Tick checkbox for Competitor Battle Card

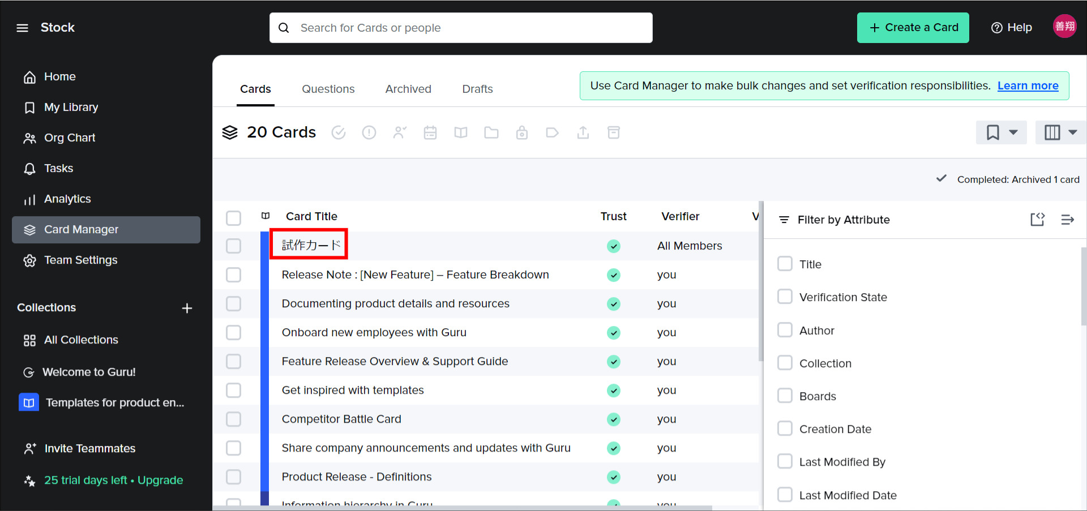[x=233, y=419]
